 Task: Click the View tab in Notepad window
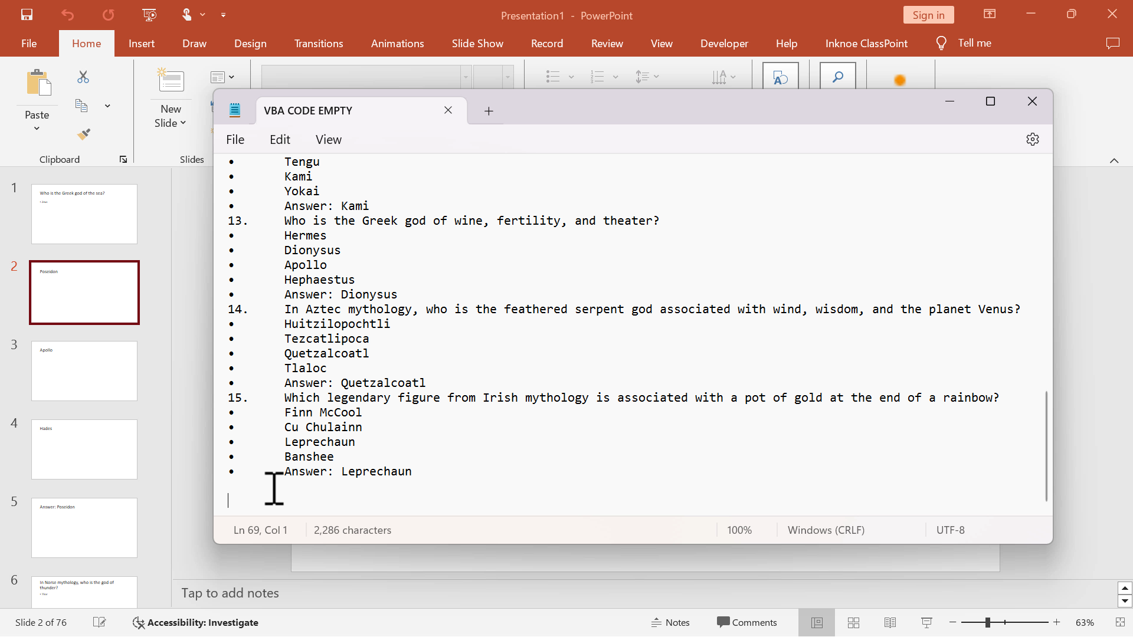[328, 139]
